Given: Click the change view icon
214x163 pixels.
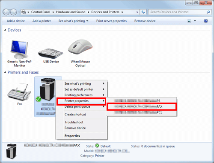Looking at the screenshot, I should [189, 21].
